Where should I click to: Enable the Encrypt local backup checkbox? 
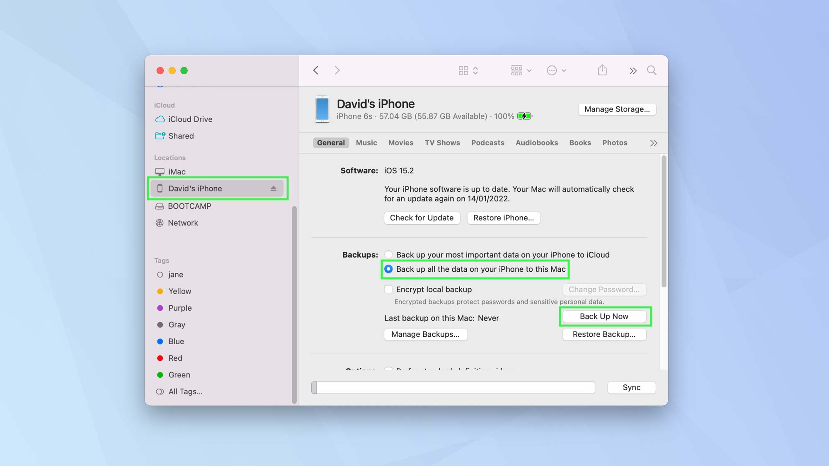pyautogui.click(x=388, y=289)
